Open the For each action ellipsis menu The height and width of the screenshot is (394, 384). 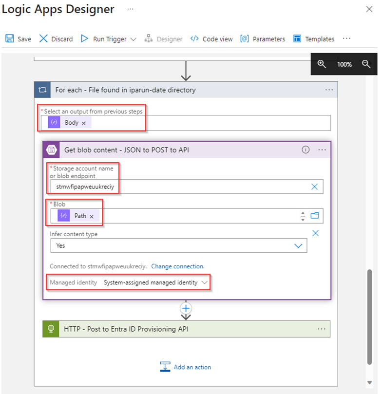point(329,90)
